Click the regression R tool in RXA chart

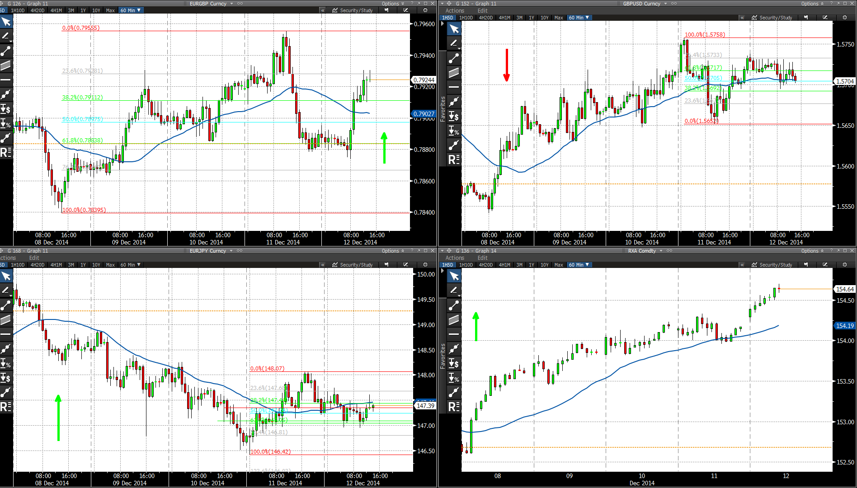[454, 407]
